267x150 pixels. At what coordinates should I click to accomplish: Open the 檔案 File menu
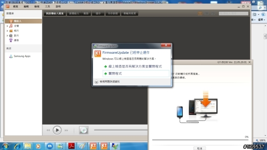click(x=16, y=7)
